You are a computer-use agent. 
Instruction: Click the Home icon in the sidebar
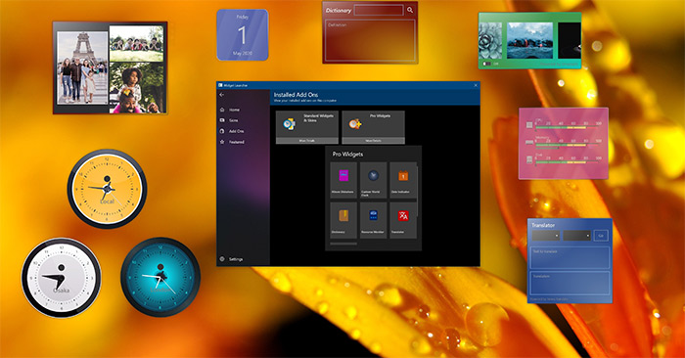coord(222,110)
